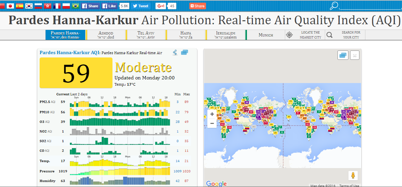Open comments icon in the AQI panel
The width and height of the screenshot is (402, 187).
click(x=185, y=52)
